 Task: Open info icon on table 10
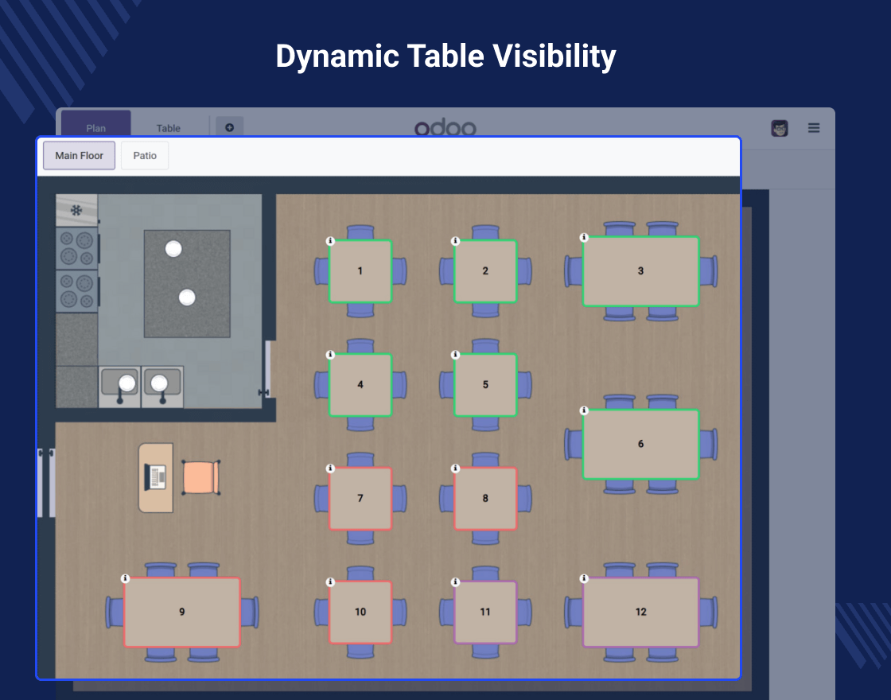pyautogui.click(x=330, y=581)
